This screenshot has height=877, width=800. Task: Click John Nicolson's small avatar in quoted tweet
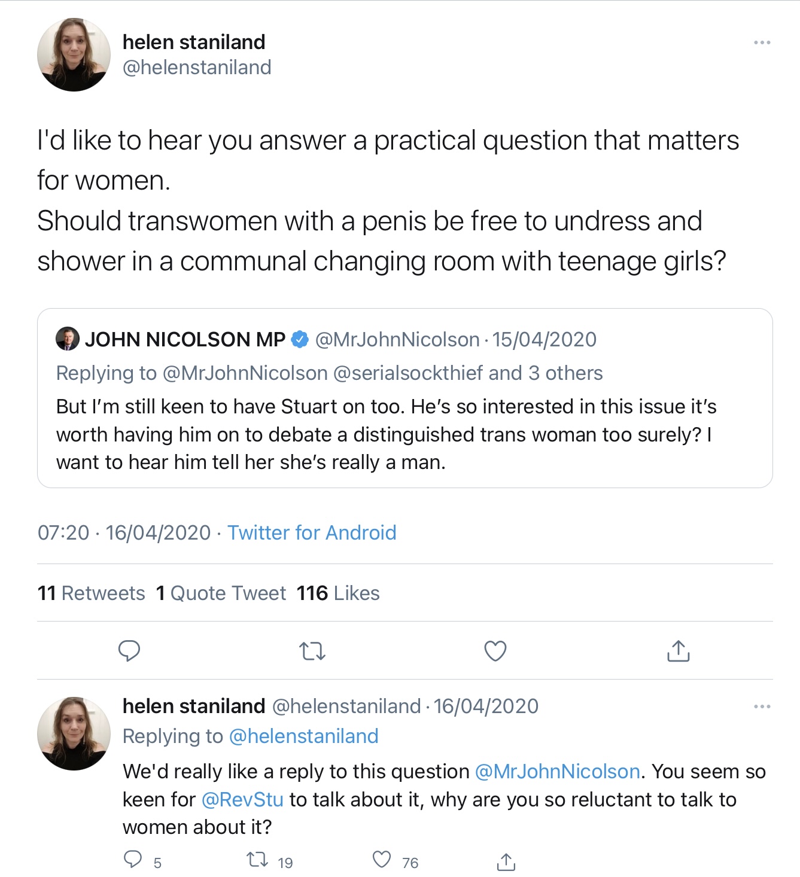pos(67,339)
